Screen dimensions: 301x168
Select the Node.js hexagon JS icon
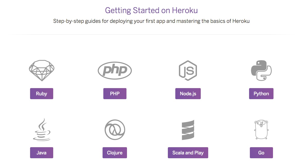(188, 70)
